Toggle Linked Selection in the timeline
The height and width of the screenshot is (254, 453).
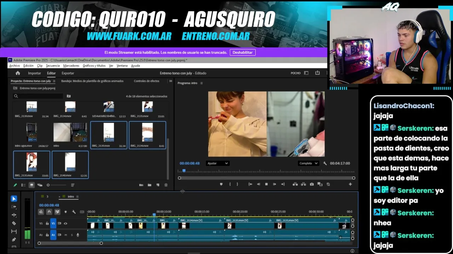(x=57, y=212)
